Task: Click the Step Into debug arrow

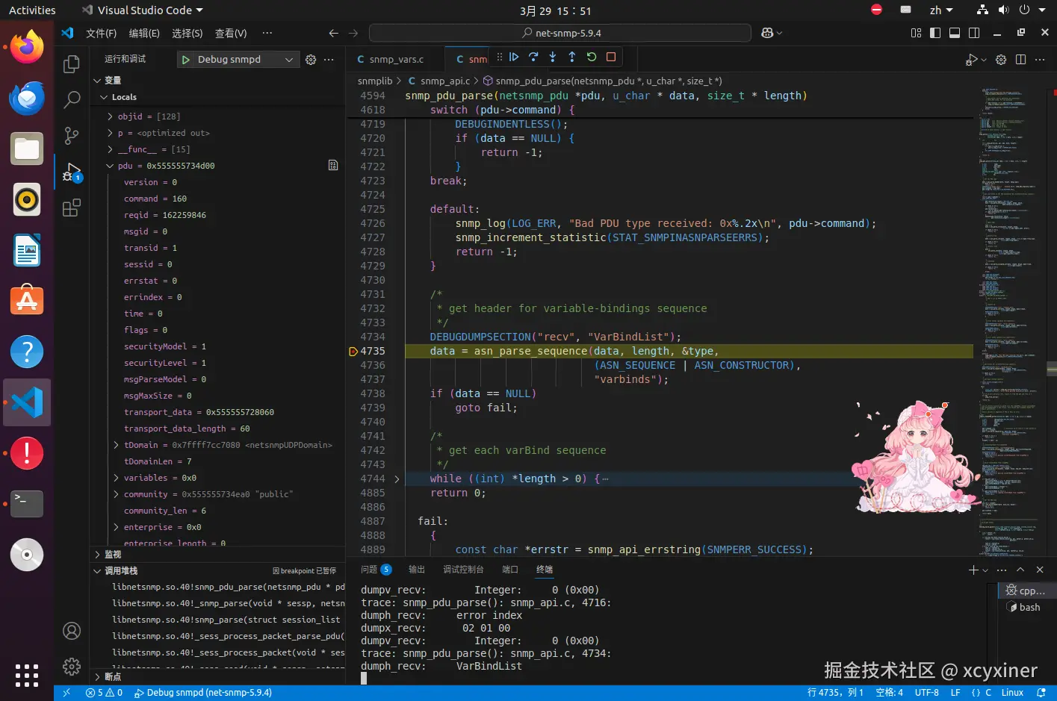Action: click(553, 57)
